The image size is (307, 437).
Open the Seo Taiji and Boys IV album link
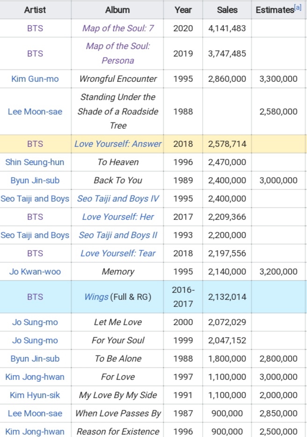pos(117,198)
